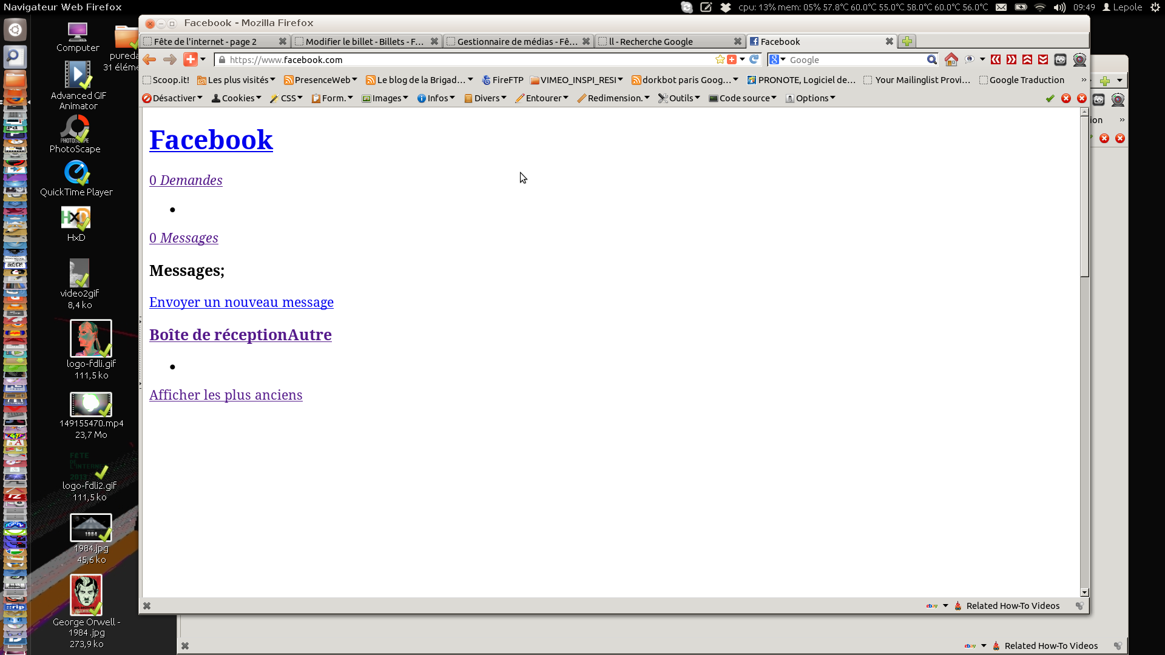Click the 'Envoyer un nouveau message' link

click(241, 302)
